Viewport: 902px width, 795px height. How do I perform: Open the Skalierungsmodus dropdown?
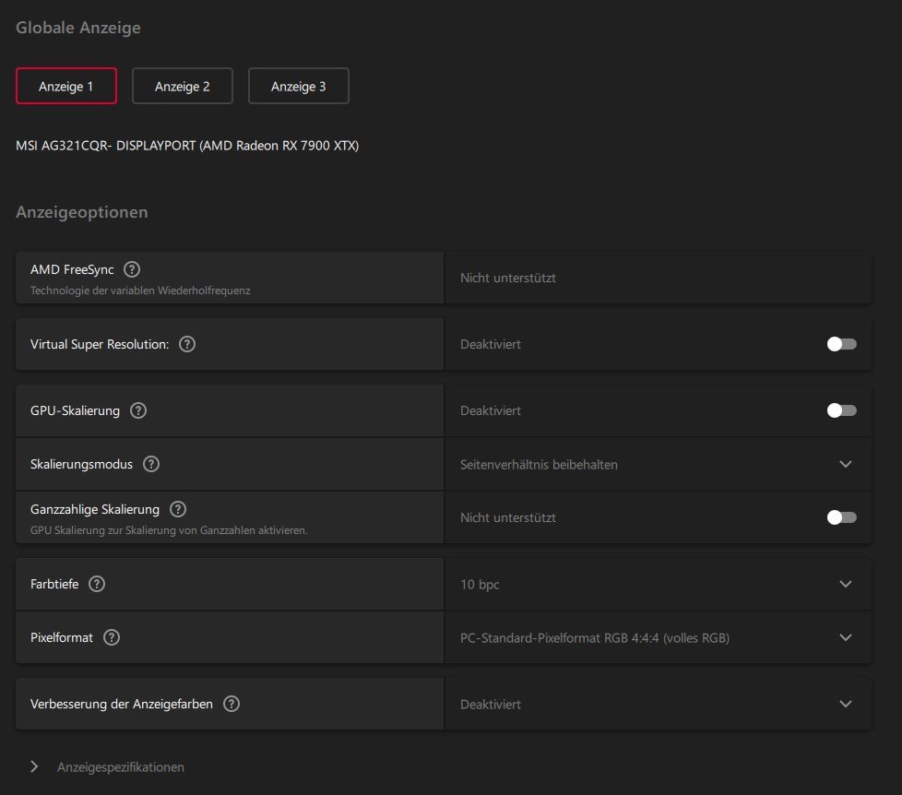point(659,464)
